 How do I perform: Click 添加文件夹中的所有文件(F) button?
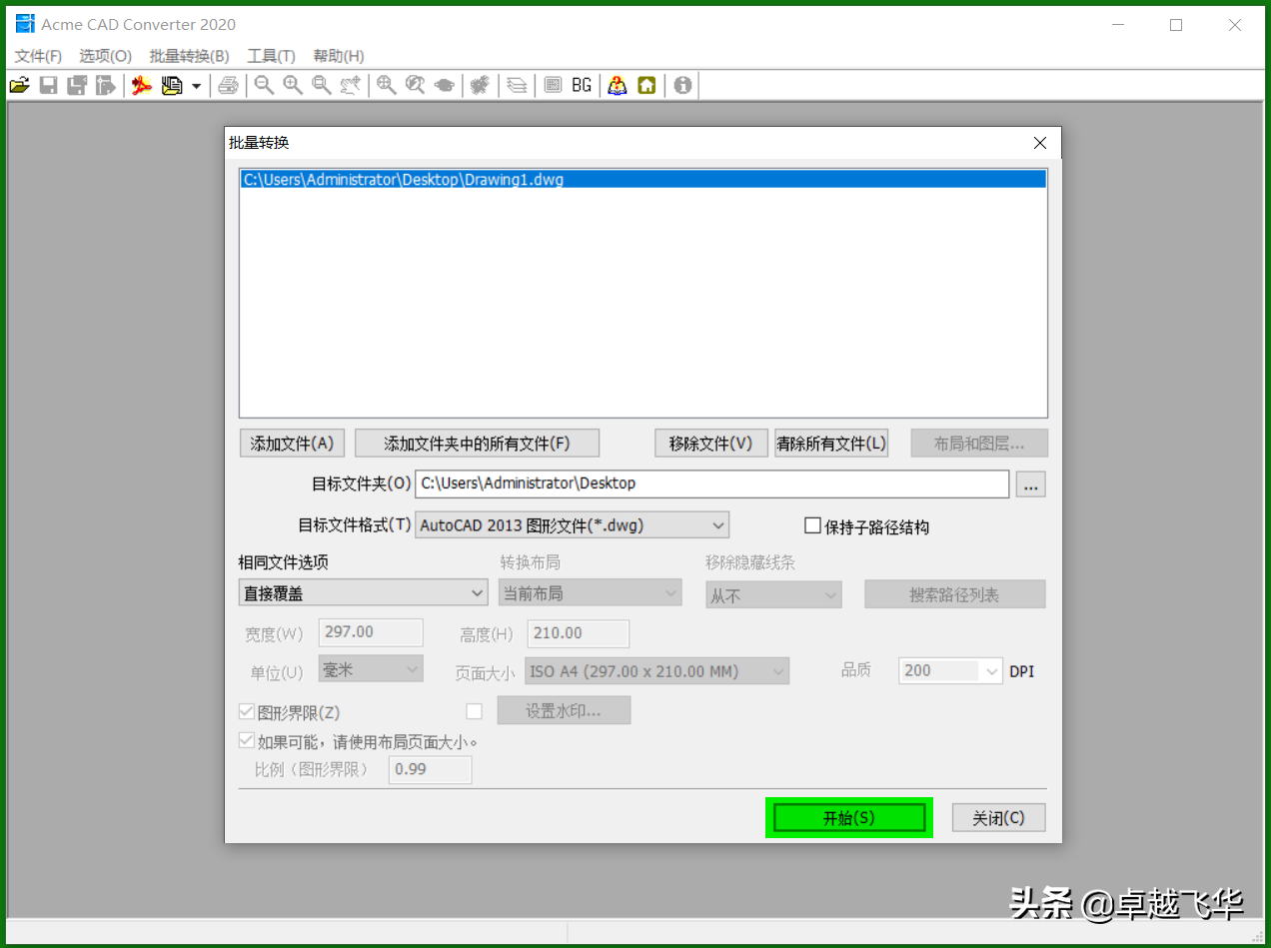[x=477, y=444]
